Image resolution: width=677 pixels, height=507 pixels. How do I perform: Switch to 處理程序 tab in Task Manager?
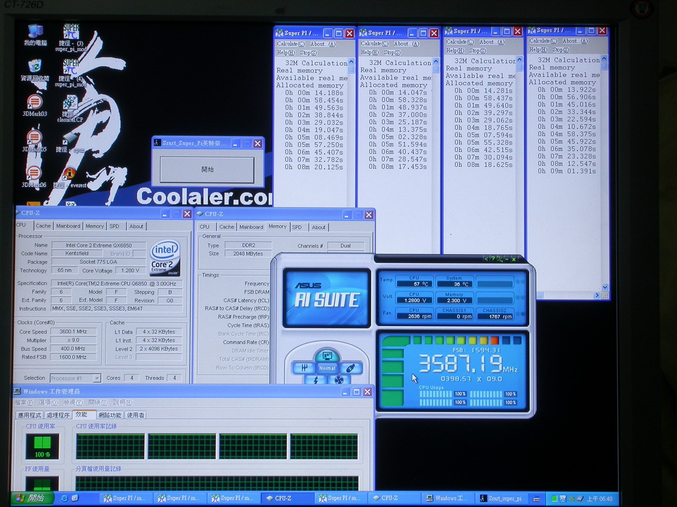pyautogui.click(x=58, y=415)
